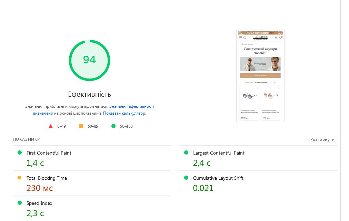Click the mobile page screenshot thumbnail
Image resolution: width=349 pixels, height=221 pixels.
click(x=260, y=76)
